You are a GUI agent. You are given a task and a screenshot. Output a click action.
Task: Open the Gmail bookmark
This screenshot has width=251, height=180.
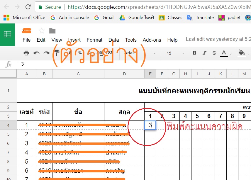coord(105,18)
